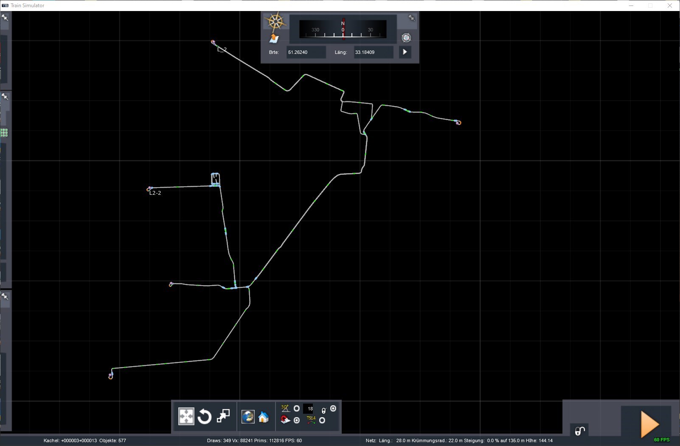Viewport: 680px width, 446px height.
Task: Click the unlock padlock icon near Play
Action: coord(580,431)
